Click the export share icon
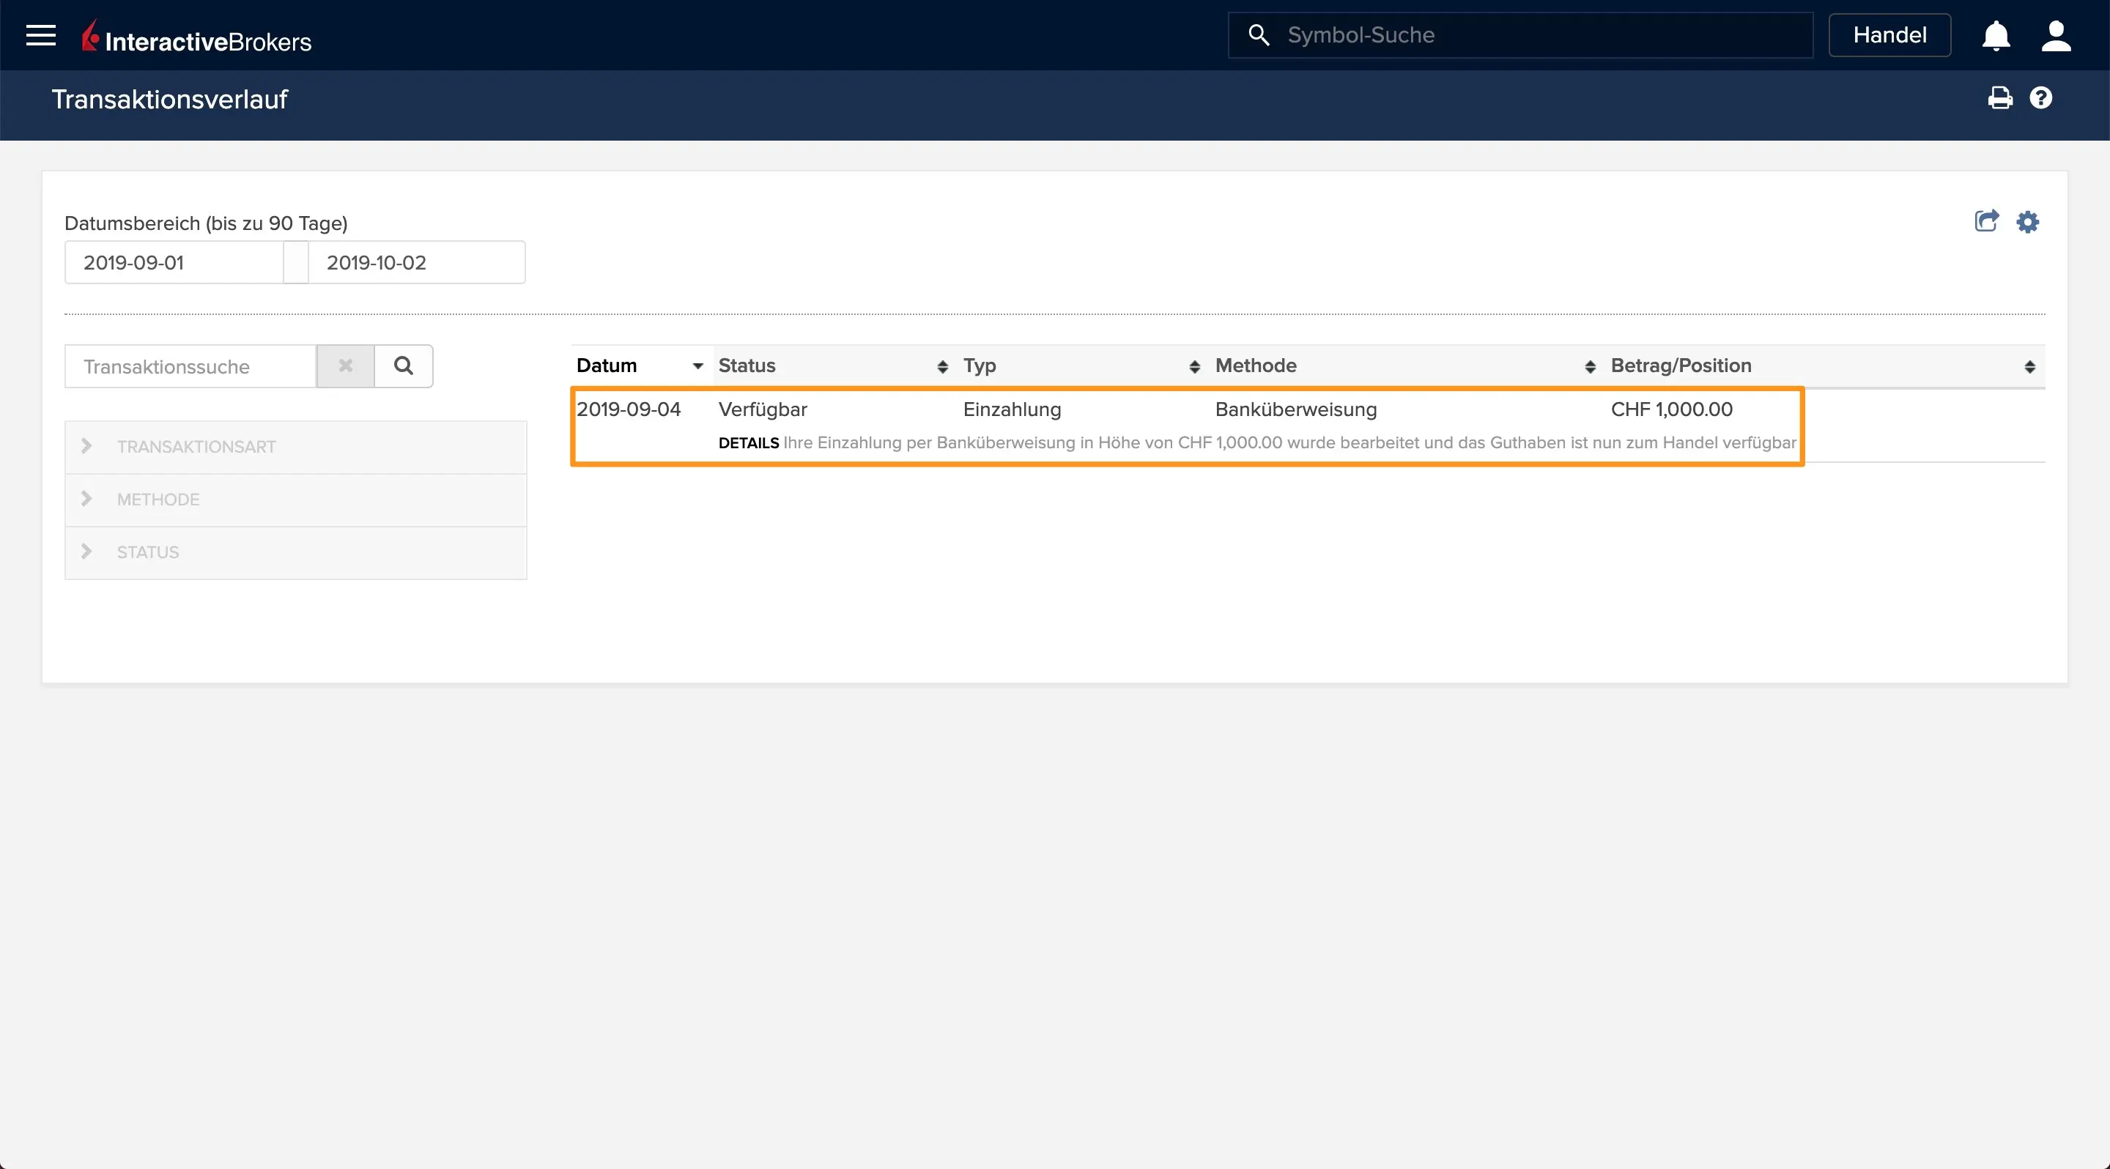 click(1986, 221)
